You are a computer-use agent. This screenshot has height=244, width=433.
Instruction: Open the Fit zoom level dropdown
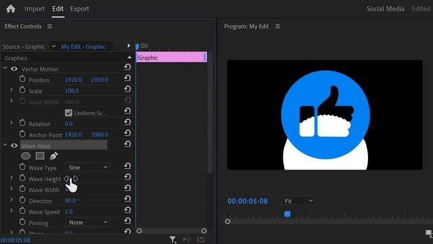tap(298, 201)
